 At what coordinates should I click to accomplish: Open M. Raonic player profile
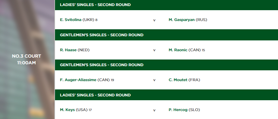click(x=178, y=50)
